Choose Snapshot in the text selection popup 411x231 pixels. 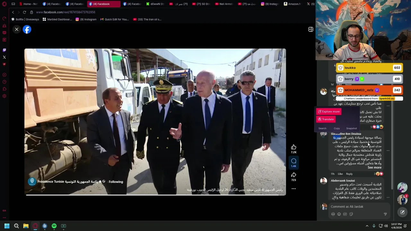(x=352, y=128)
